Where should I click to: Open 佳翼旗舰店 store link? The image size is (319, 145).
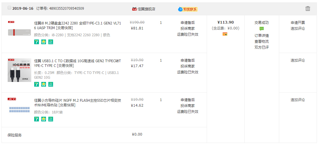pos(146,9)
